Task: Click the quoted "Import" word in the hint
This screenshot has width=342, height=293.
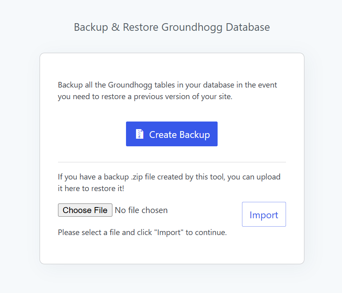Action: (x=169, y=232)
